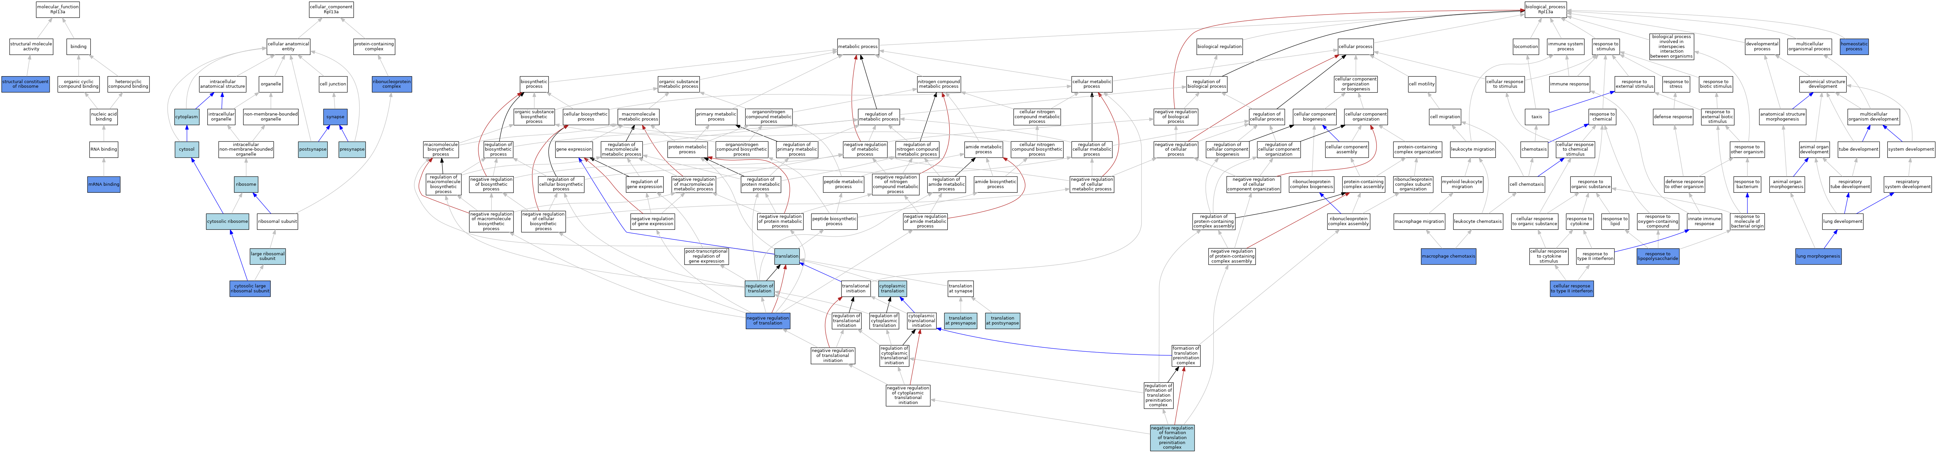Select the multicellular organismal process node
The width and height of the screenshot is (1937, 453).
click(1809, 47)
